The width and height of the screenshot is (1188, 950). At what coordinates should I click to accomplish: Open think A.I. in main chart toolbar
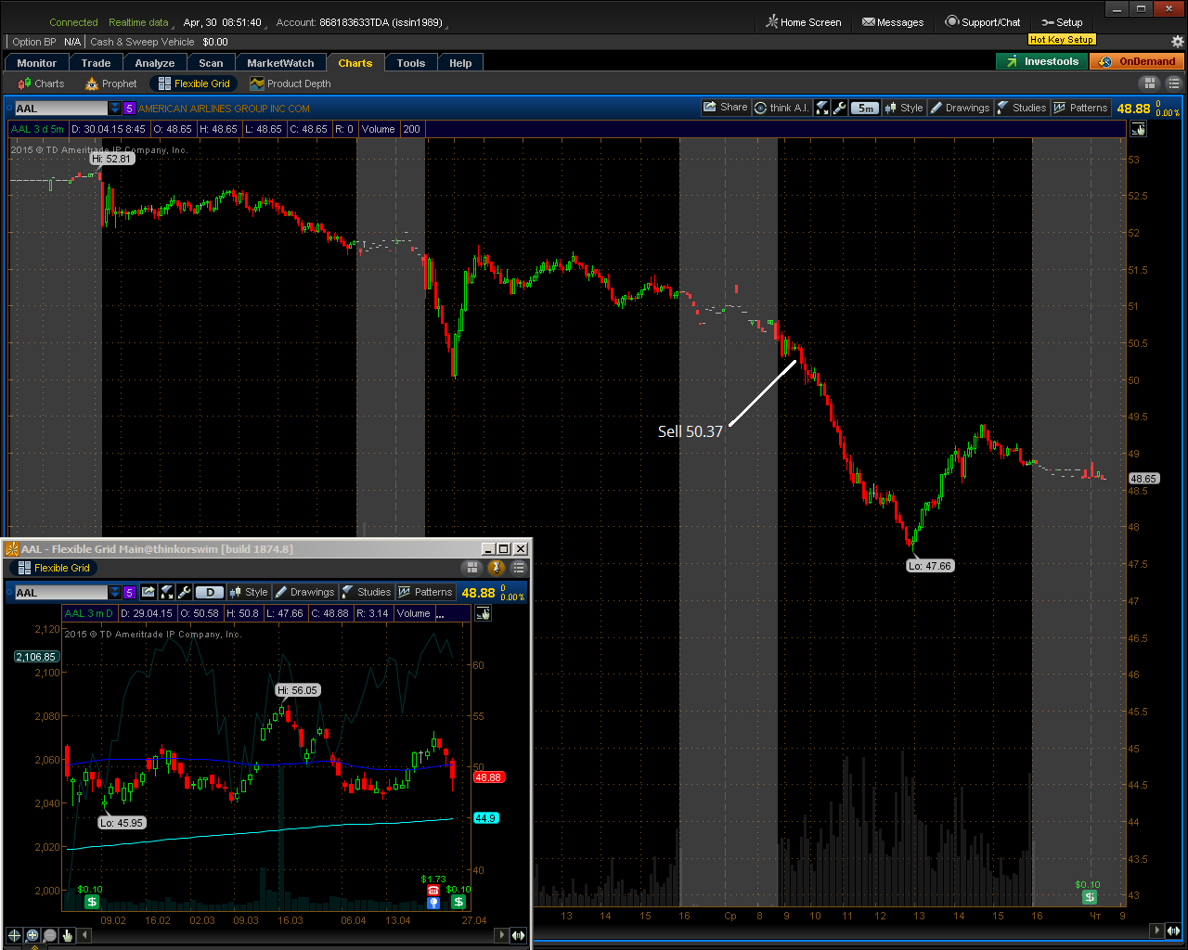[x=781, y=108]
